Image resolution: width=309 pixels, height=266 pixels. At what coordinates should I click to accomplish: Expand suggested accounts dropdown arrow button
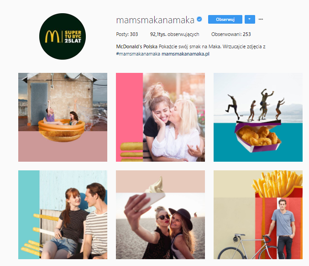pyautogui.click(x=250, y=19)
